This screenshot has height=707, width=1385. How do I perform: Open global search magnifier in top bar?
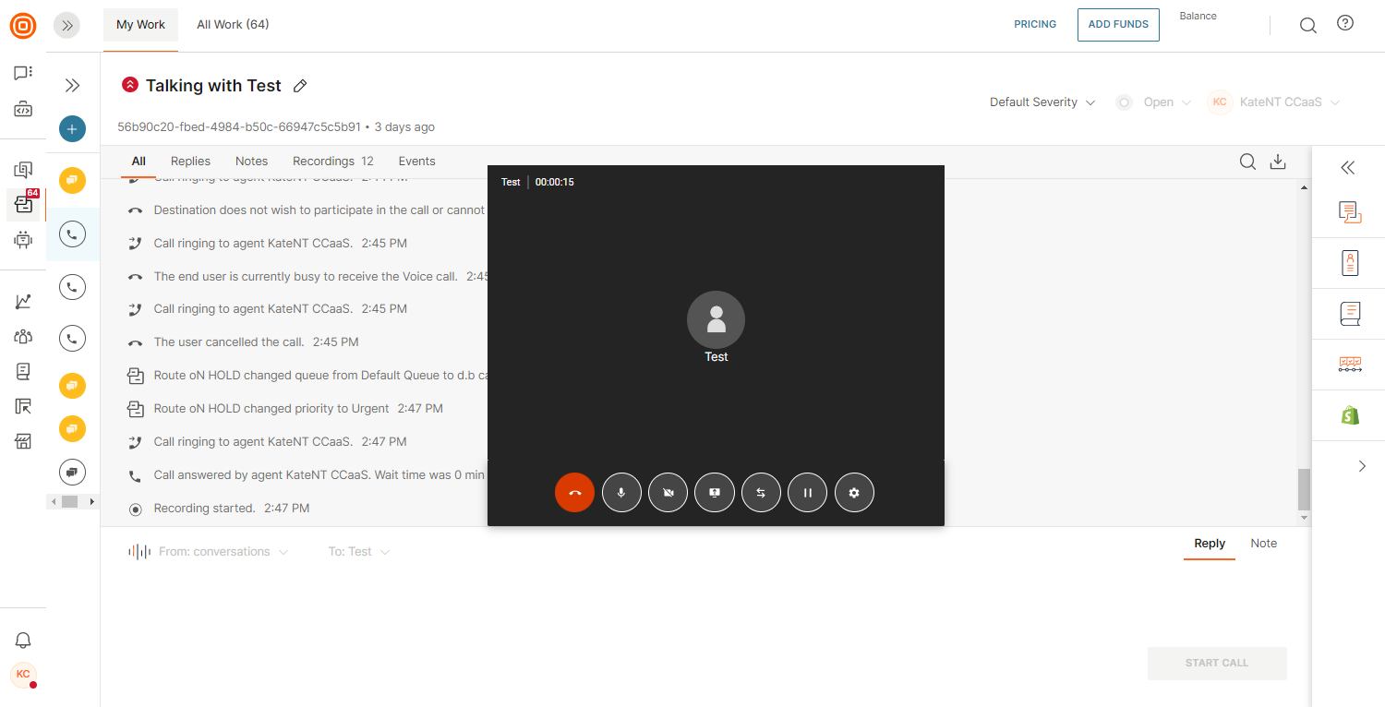pyautogui.click(x=1308, y=25)
